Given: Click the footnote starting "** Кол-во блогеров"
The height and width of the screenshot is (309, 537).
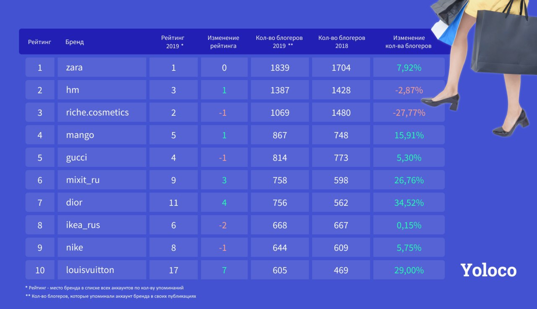Looking at the screenshot, I should point(111,296).
